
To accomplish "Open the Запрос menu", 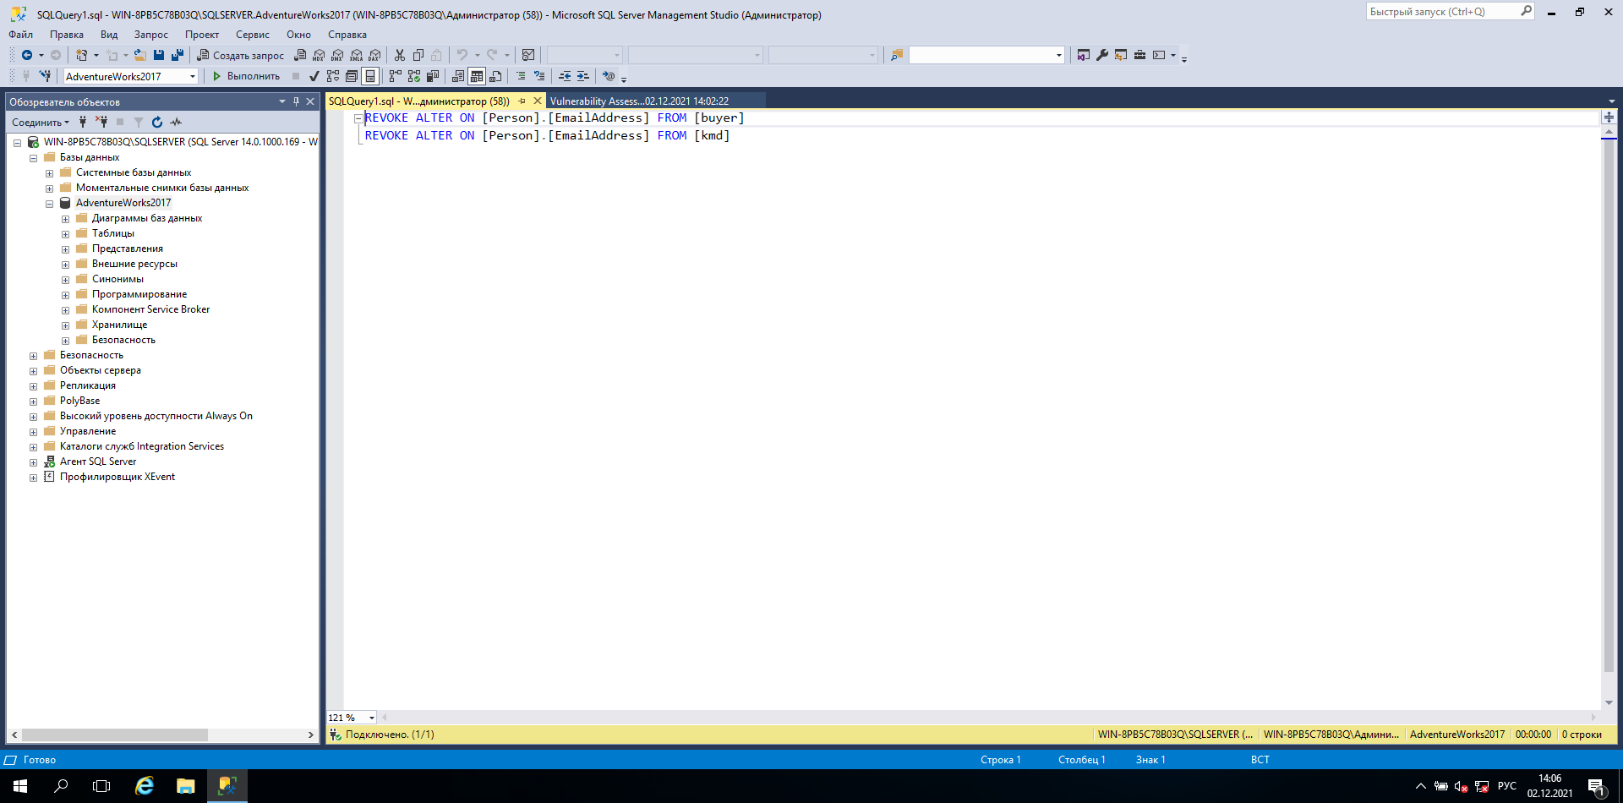I will [150, 35].
